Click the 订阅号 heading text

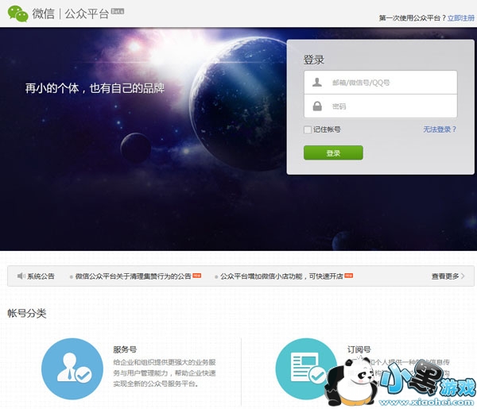359,349
